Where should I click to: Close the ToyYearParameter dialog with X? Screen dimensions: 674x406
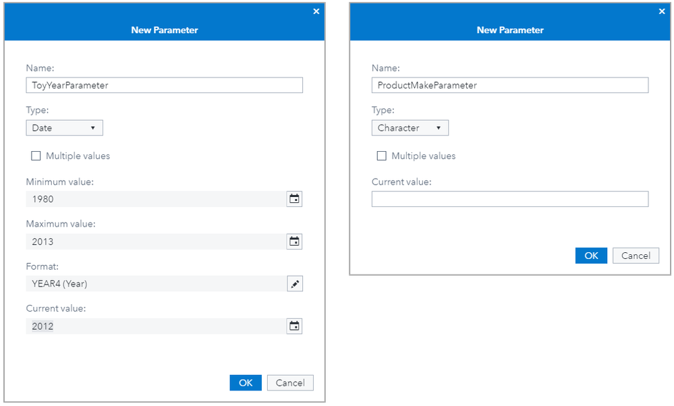(x=316, y=11)
